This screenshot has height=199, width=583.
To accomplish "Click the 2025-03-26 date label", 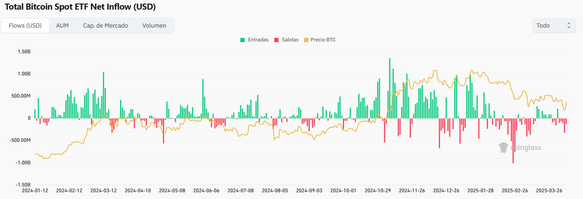I will [549, 191].
